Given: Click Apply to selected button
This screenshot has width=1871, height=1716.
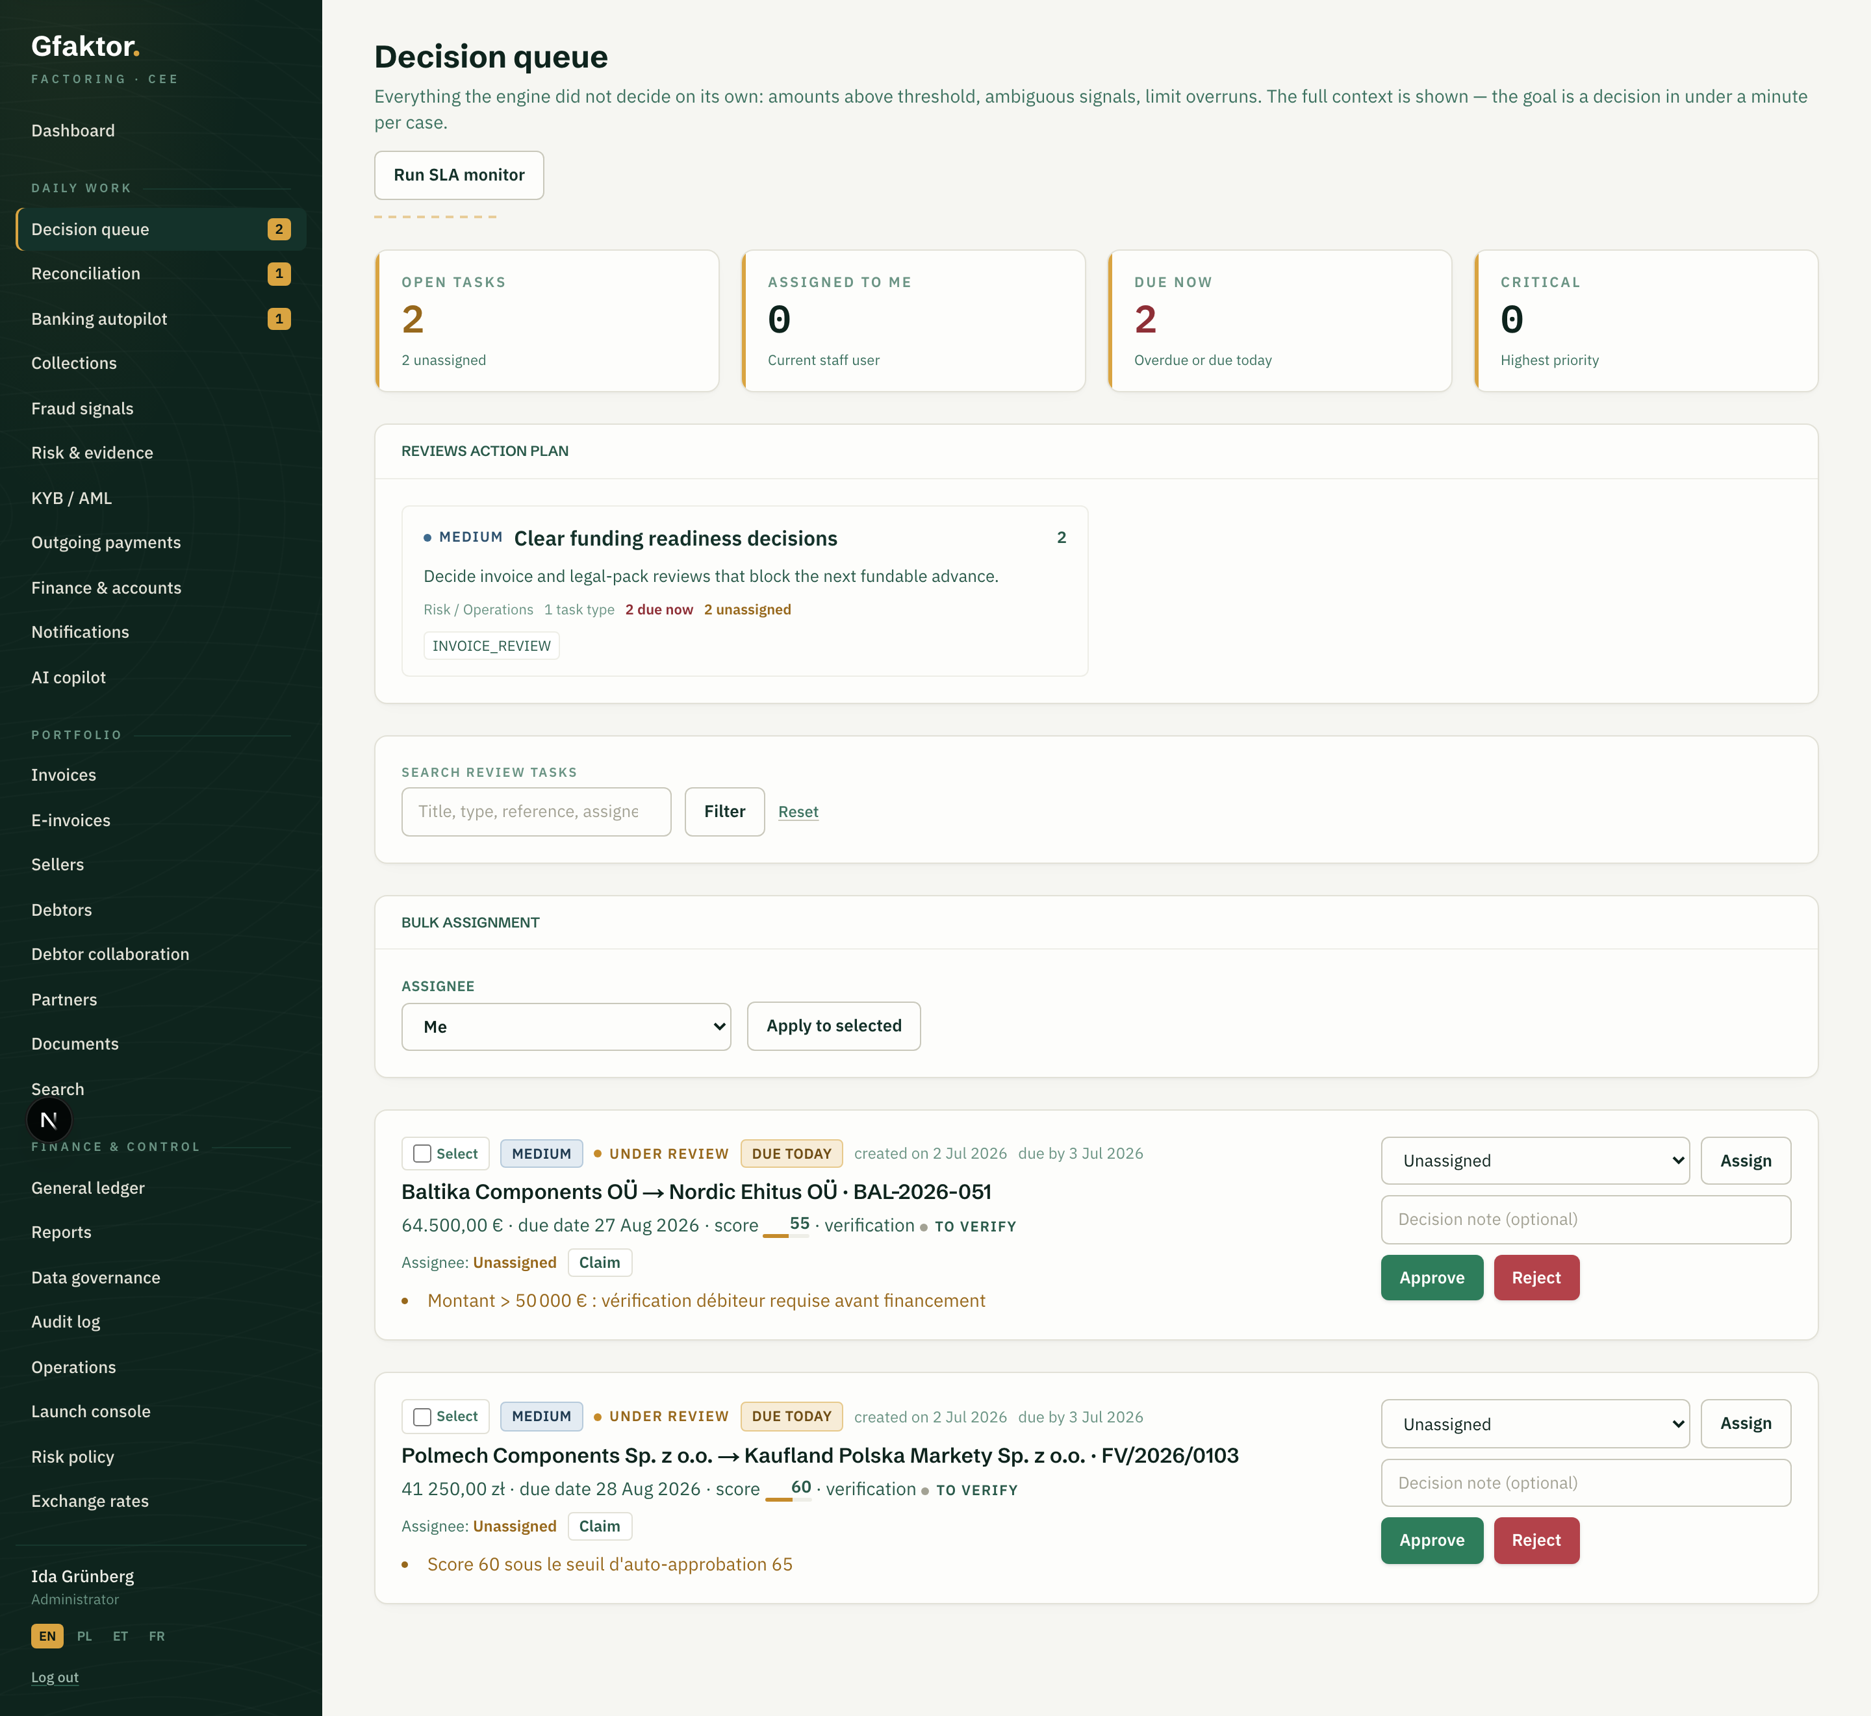Looking at the screenshot, I should coord(834,1026).
